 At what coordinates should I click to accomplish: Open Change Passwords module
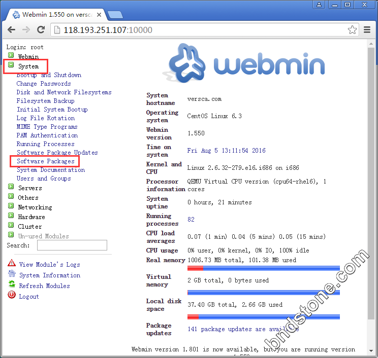coord(44,84)
